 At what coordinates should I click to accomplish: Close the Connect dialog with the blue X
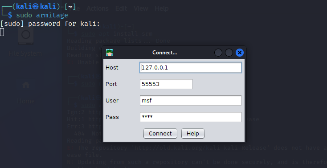coord(240,53)
